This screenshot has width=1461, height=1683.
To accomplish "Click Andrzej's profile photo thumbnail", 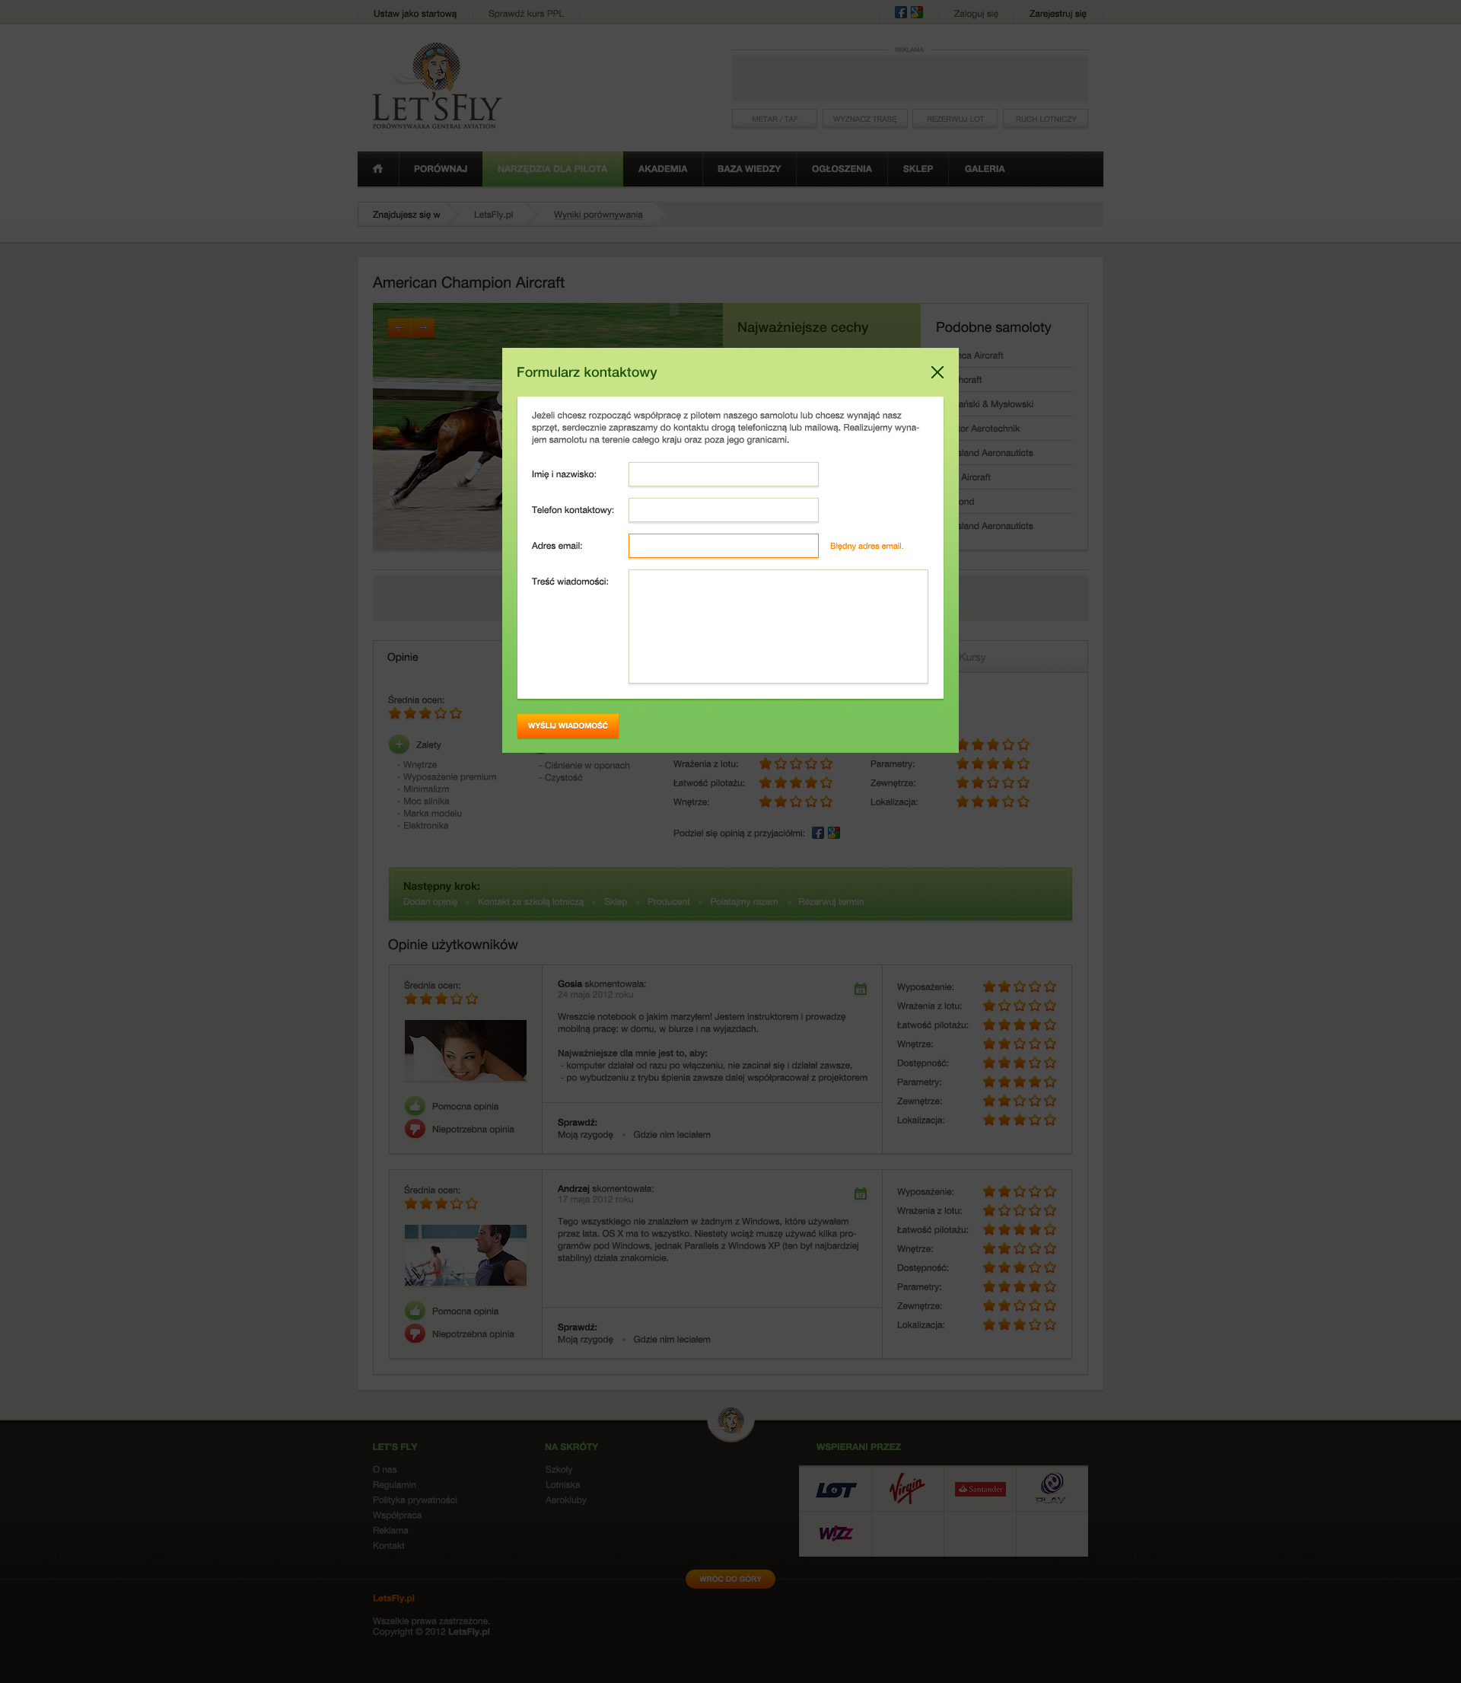I will 466,1256.
